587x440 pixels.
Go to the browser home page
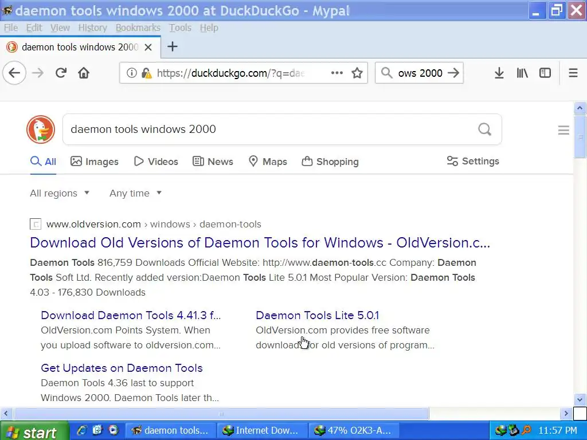coord(84,73)
